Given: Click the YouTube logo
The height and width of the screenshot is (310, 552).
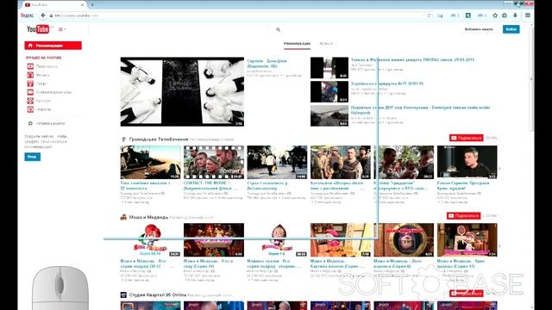Looking at the screenshot, I should click(38, 29).
